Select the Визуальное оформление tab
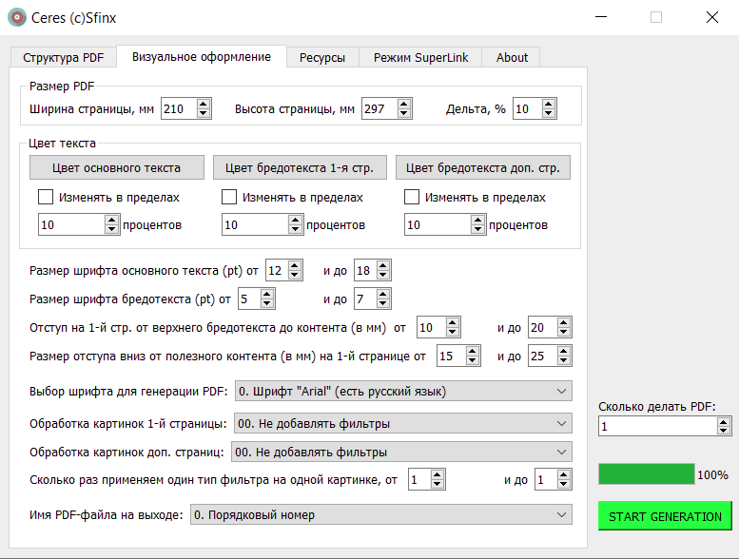Screen dimensions: 739x559 202,56
